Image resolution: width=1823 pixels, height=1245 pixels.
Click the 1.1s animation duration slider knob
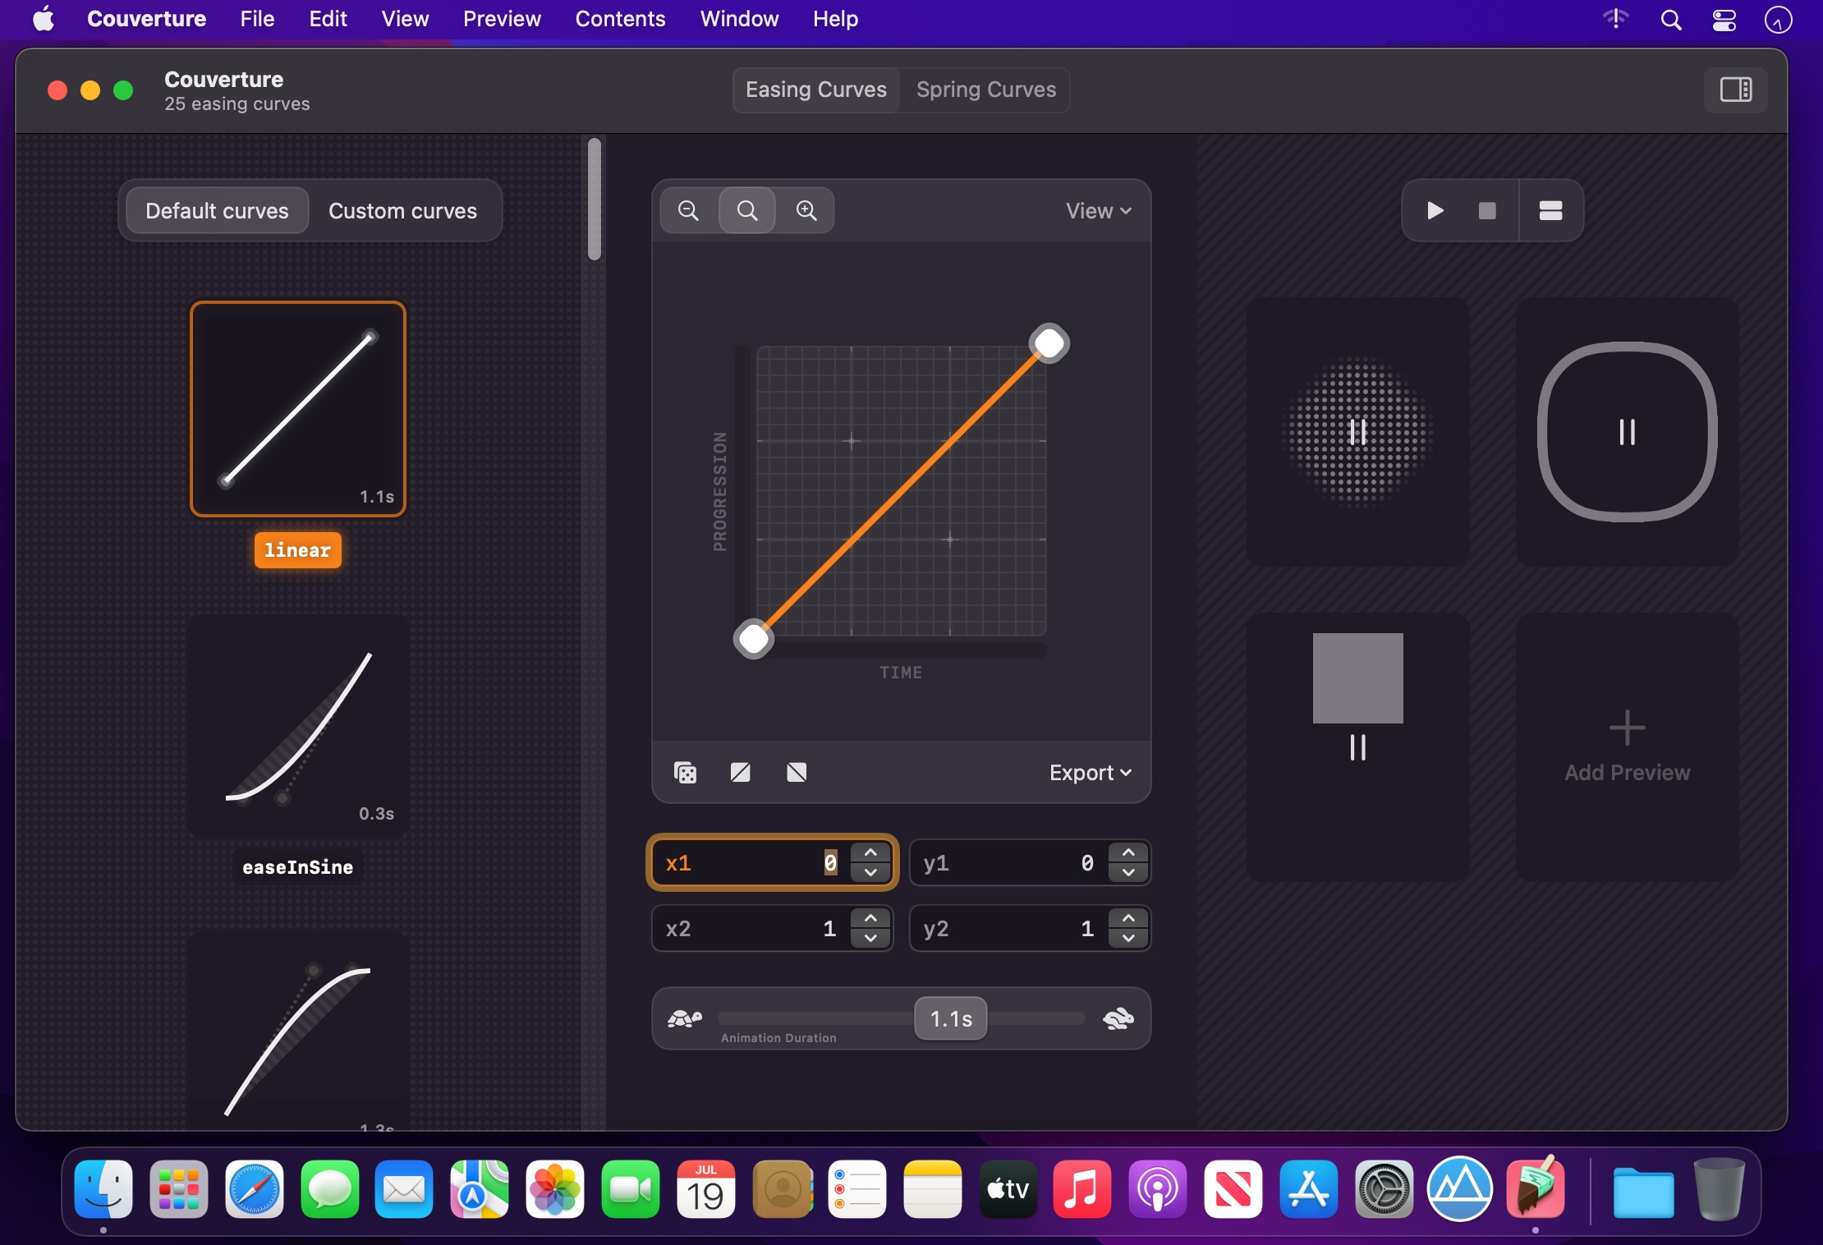click(950, 1019)
